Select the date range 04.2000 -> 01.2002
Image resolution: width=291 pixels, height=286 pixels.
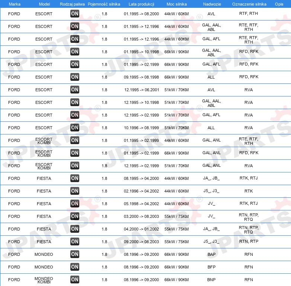(x=141, y=229)
